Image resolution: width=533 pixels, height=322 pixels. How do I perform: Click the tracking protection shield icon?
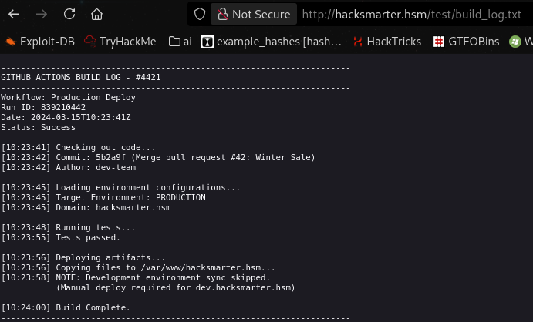point(200,14)
